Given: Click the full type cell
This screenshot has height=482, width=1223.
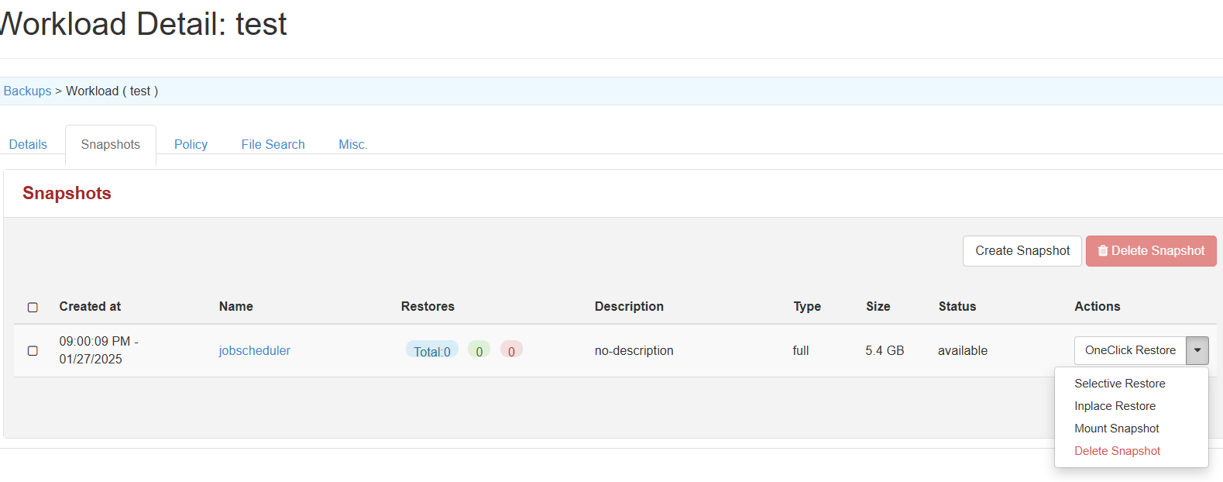Looking at the screenshot, I should [x=800, y=350].
